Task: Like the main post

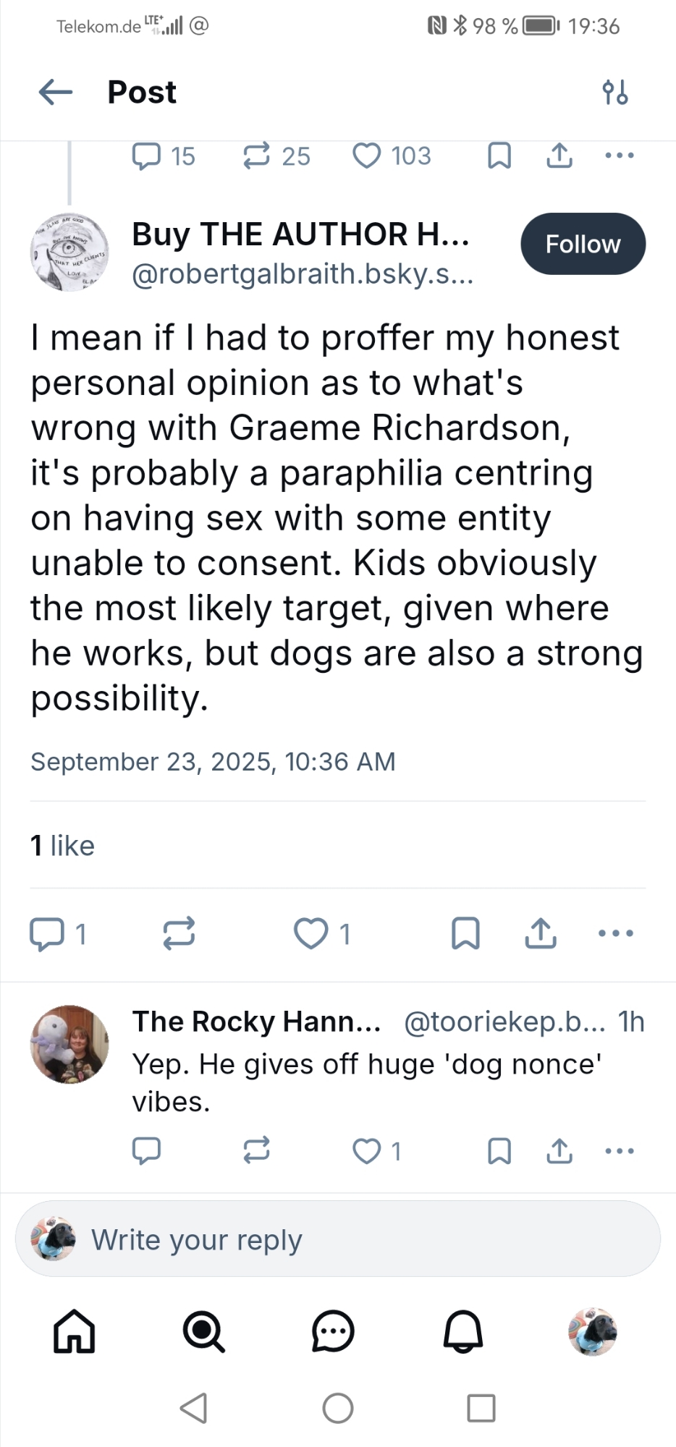Action: tap(311, 933)
